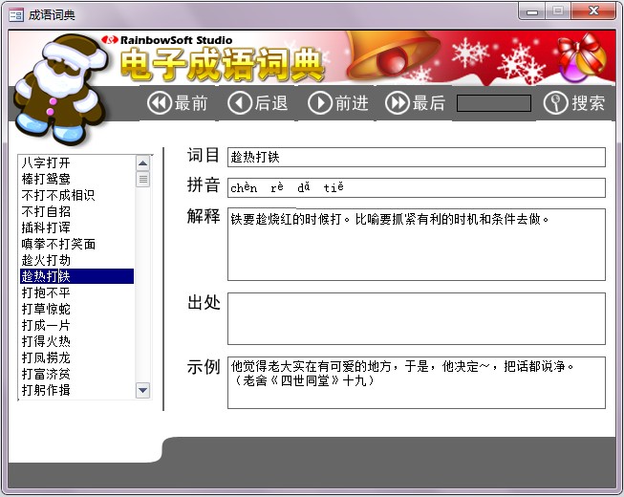Click the 示例 example text box

[x=417, y=383]
